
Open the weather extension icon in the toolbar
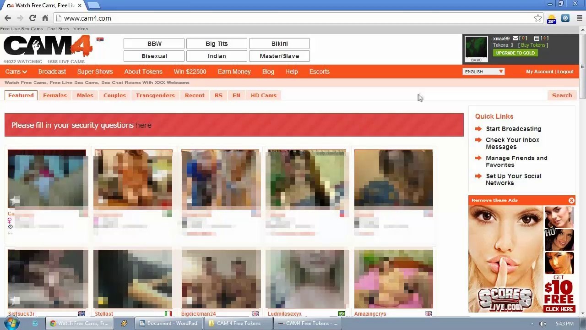tap(552, 18)
